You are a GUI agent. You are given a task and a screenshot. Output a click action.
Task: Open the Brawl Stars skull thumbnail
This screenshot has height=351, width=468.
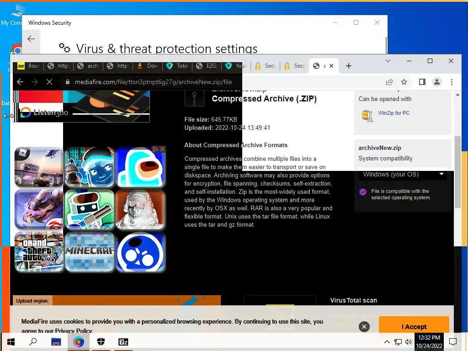point(140,252)
